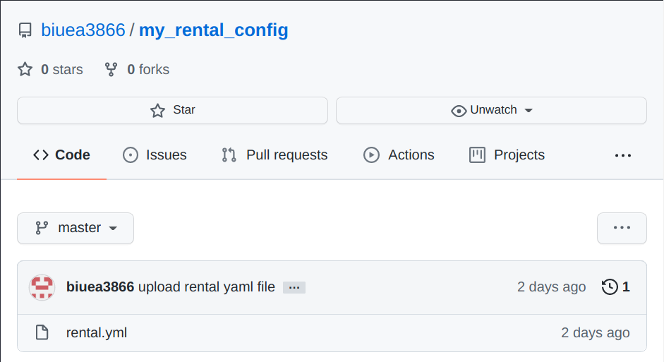Image resolution: width=664 pixels, height=362 pixels.
Task: View commit history via clock icon
Action: [x=610, y=287]
